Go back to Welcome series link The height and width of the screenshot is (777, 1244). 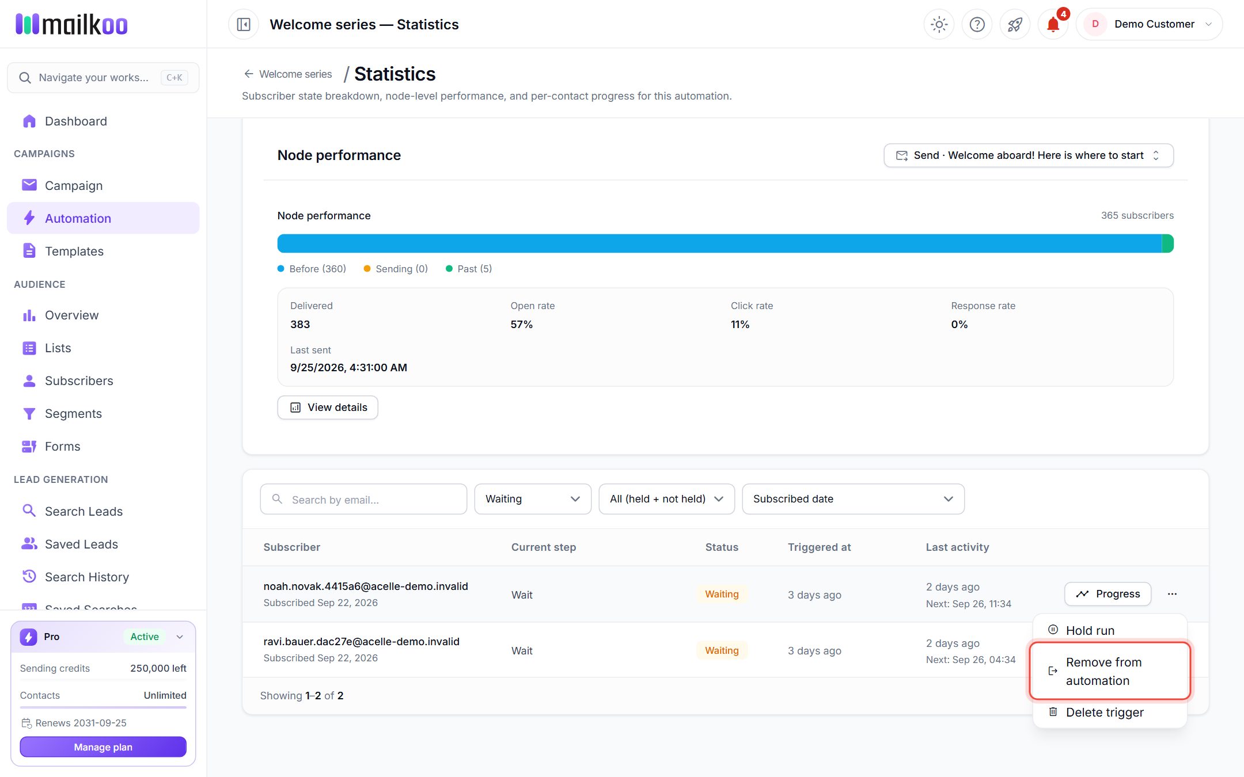288,74
